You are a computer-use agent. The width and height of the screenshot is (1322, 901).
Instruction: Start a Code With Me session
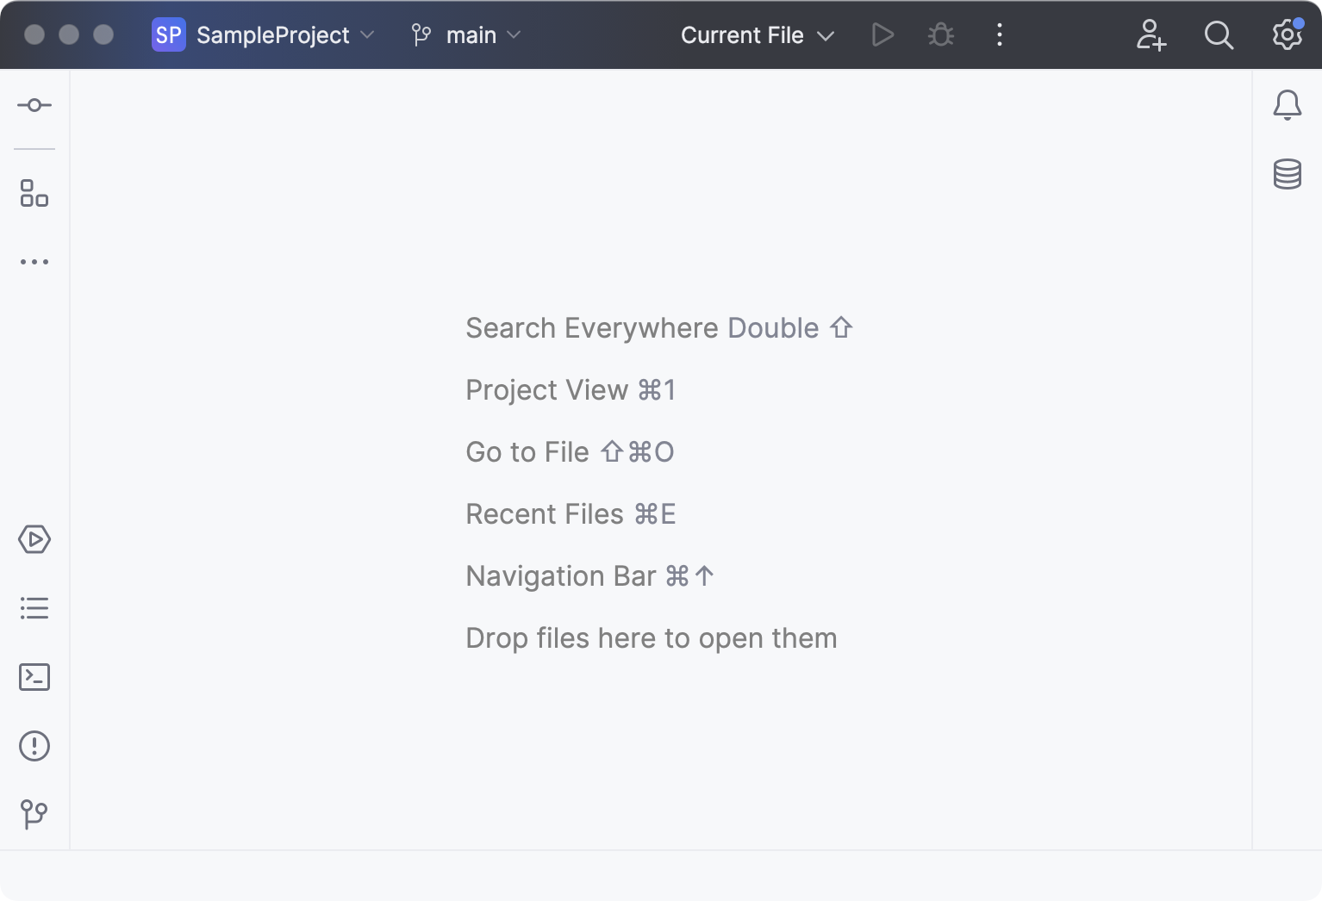(1151, 35)
